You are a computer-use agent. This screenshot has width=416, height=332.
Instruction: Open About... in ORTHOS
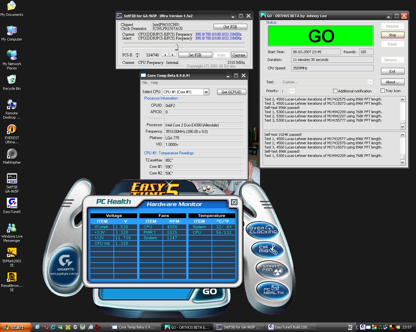coord(392,82)
